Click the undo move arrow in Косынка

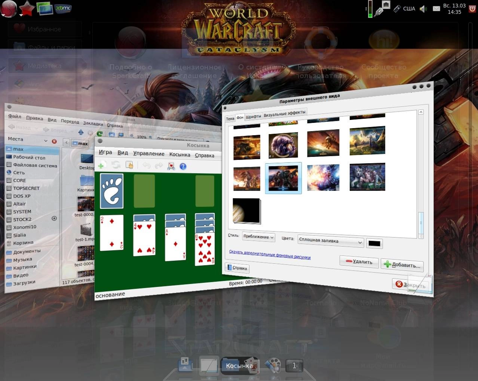(x=147, y=165)
